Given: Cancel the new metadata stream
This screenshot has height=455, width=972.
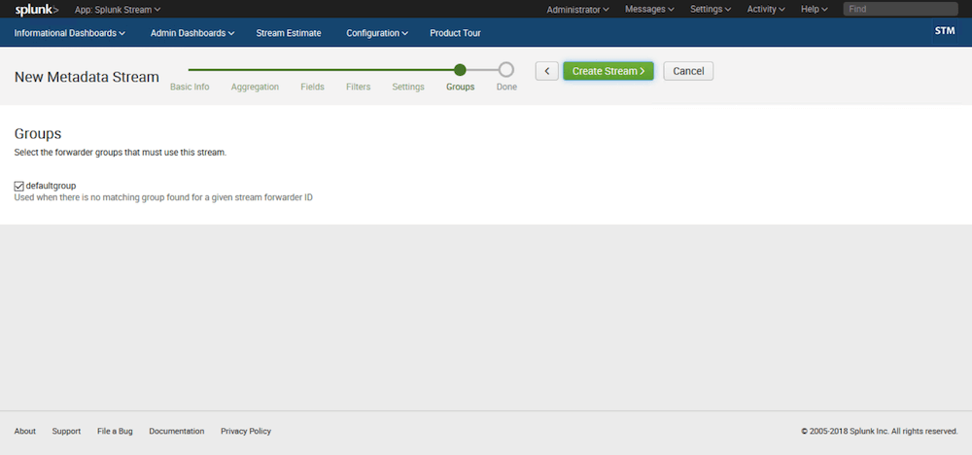Looking at the screenshot, I should click(688, 71).
